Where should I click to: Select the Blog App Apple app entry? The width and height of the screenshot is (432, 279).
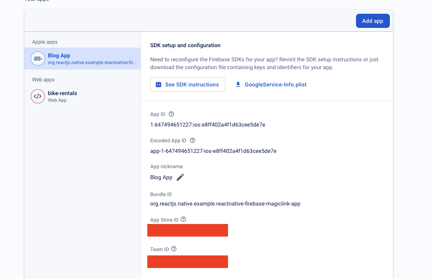coord(82,59)
